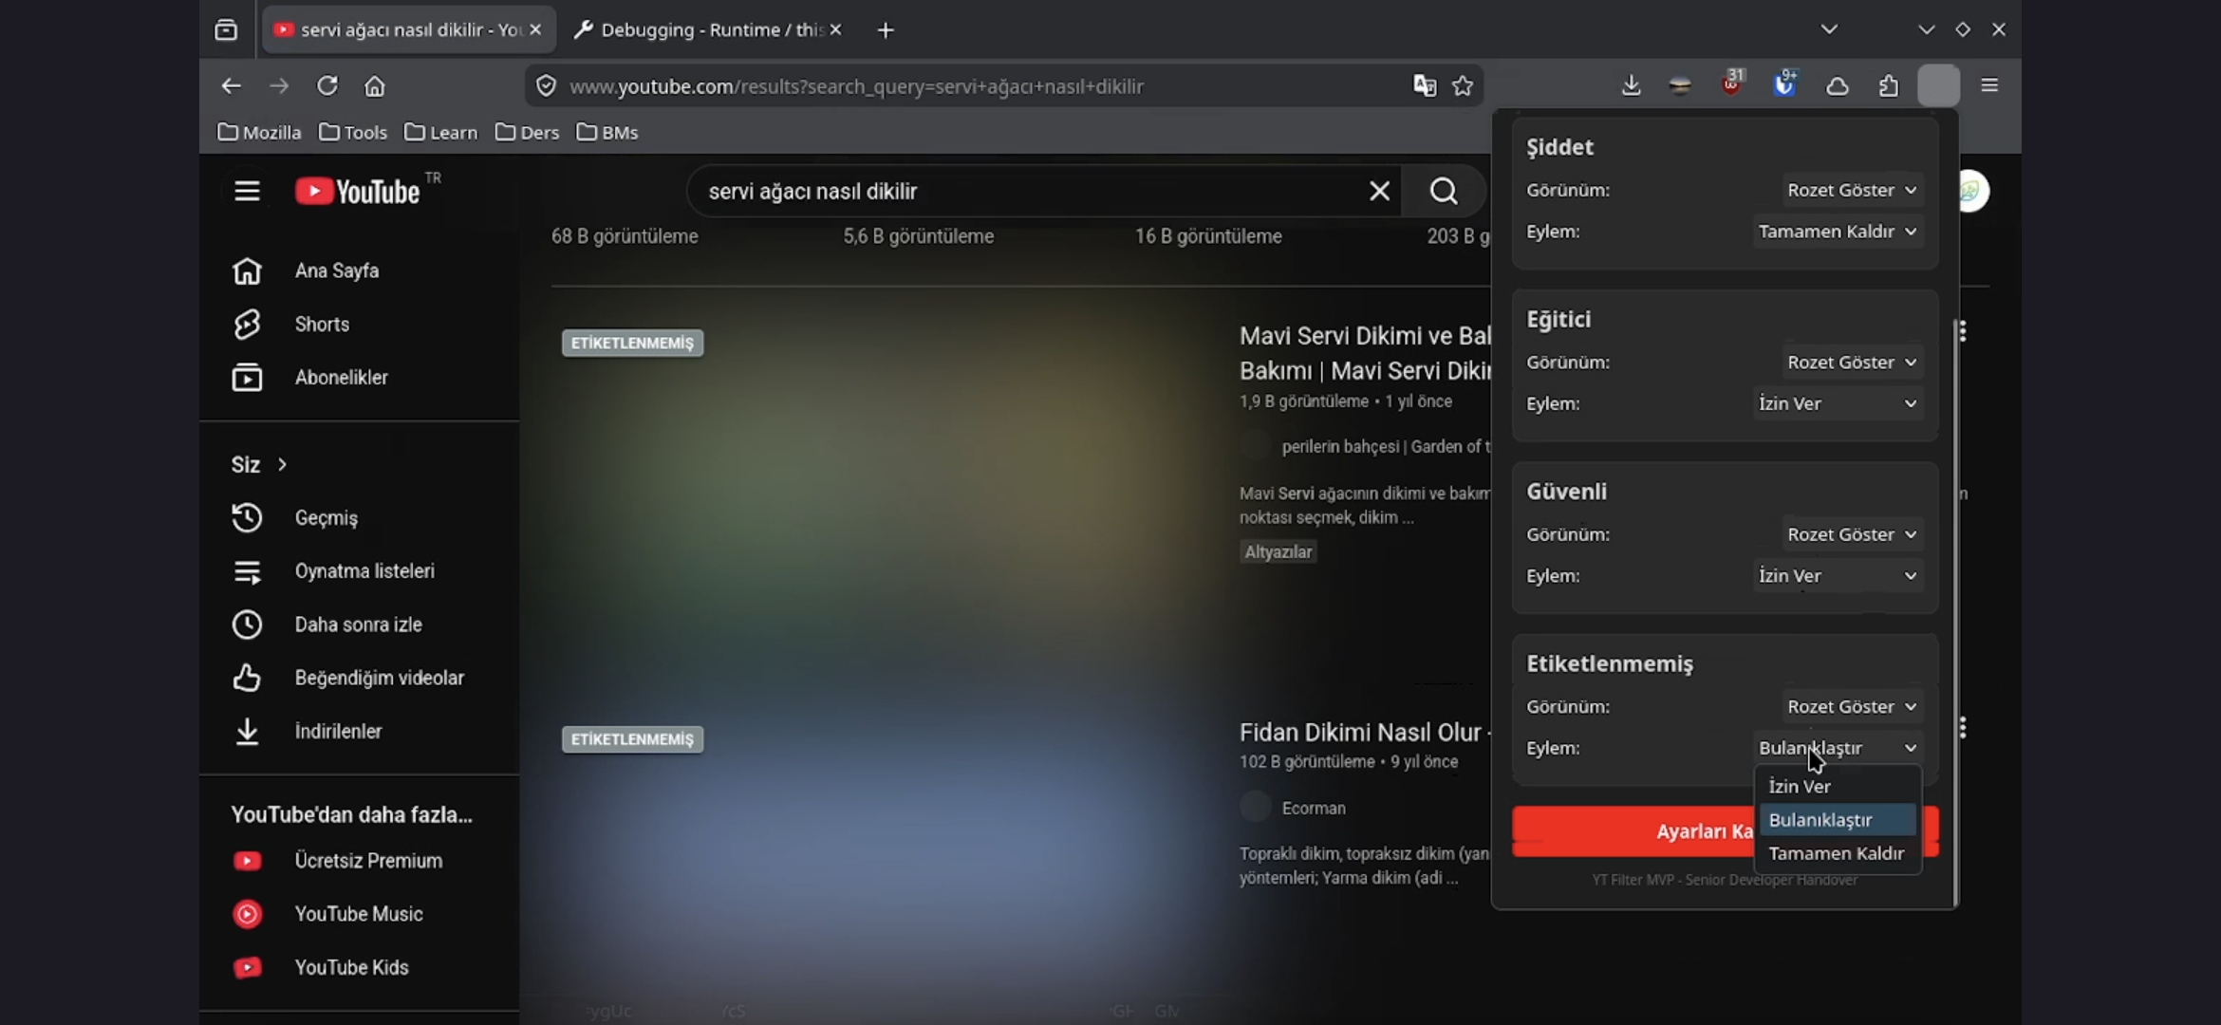Collapse the Etiketlenmemiş Eylem dropdown
The width and height of the screenshot is (2221, 1025).
point(1838,748)
